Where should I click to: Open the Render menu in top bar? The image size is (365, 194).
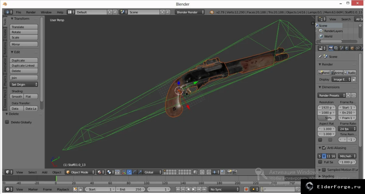pyautogui.click(x=31, y=12)
